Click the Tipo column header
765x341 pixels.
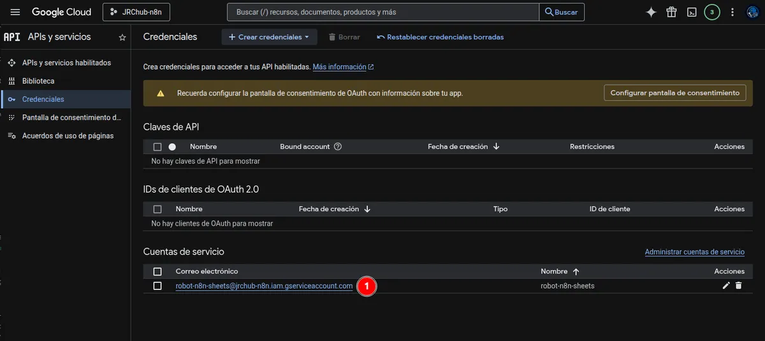point(500,209)
